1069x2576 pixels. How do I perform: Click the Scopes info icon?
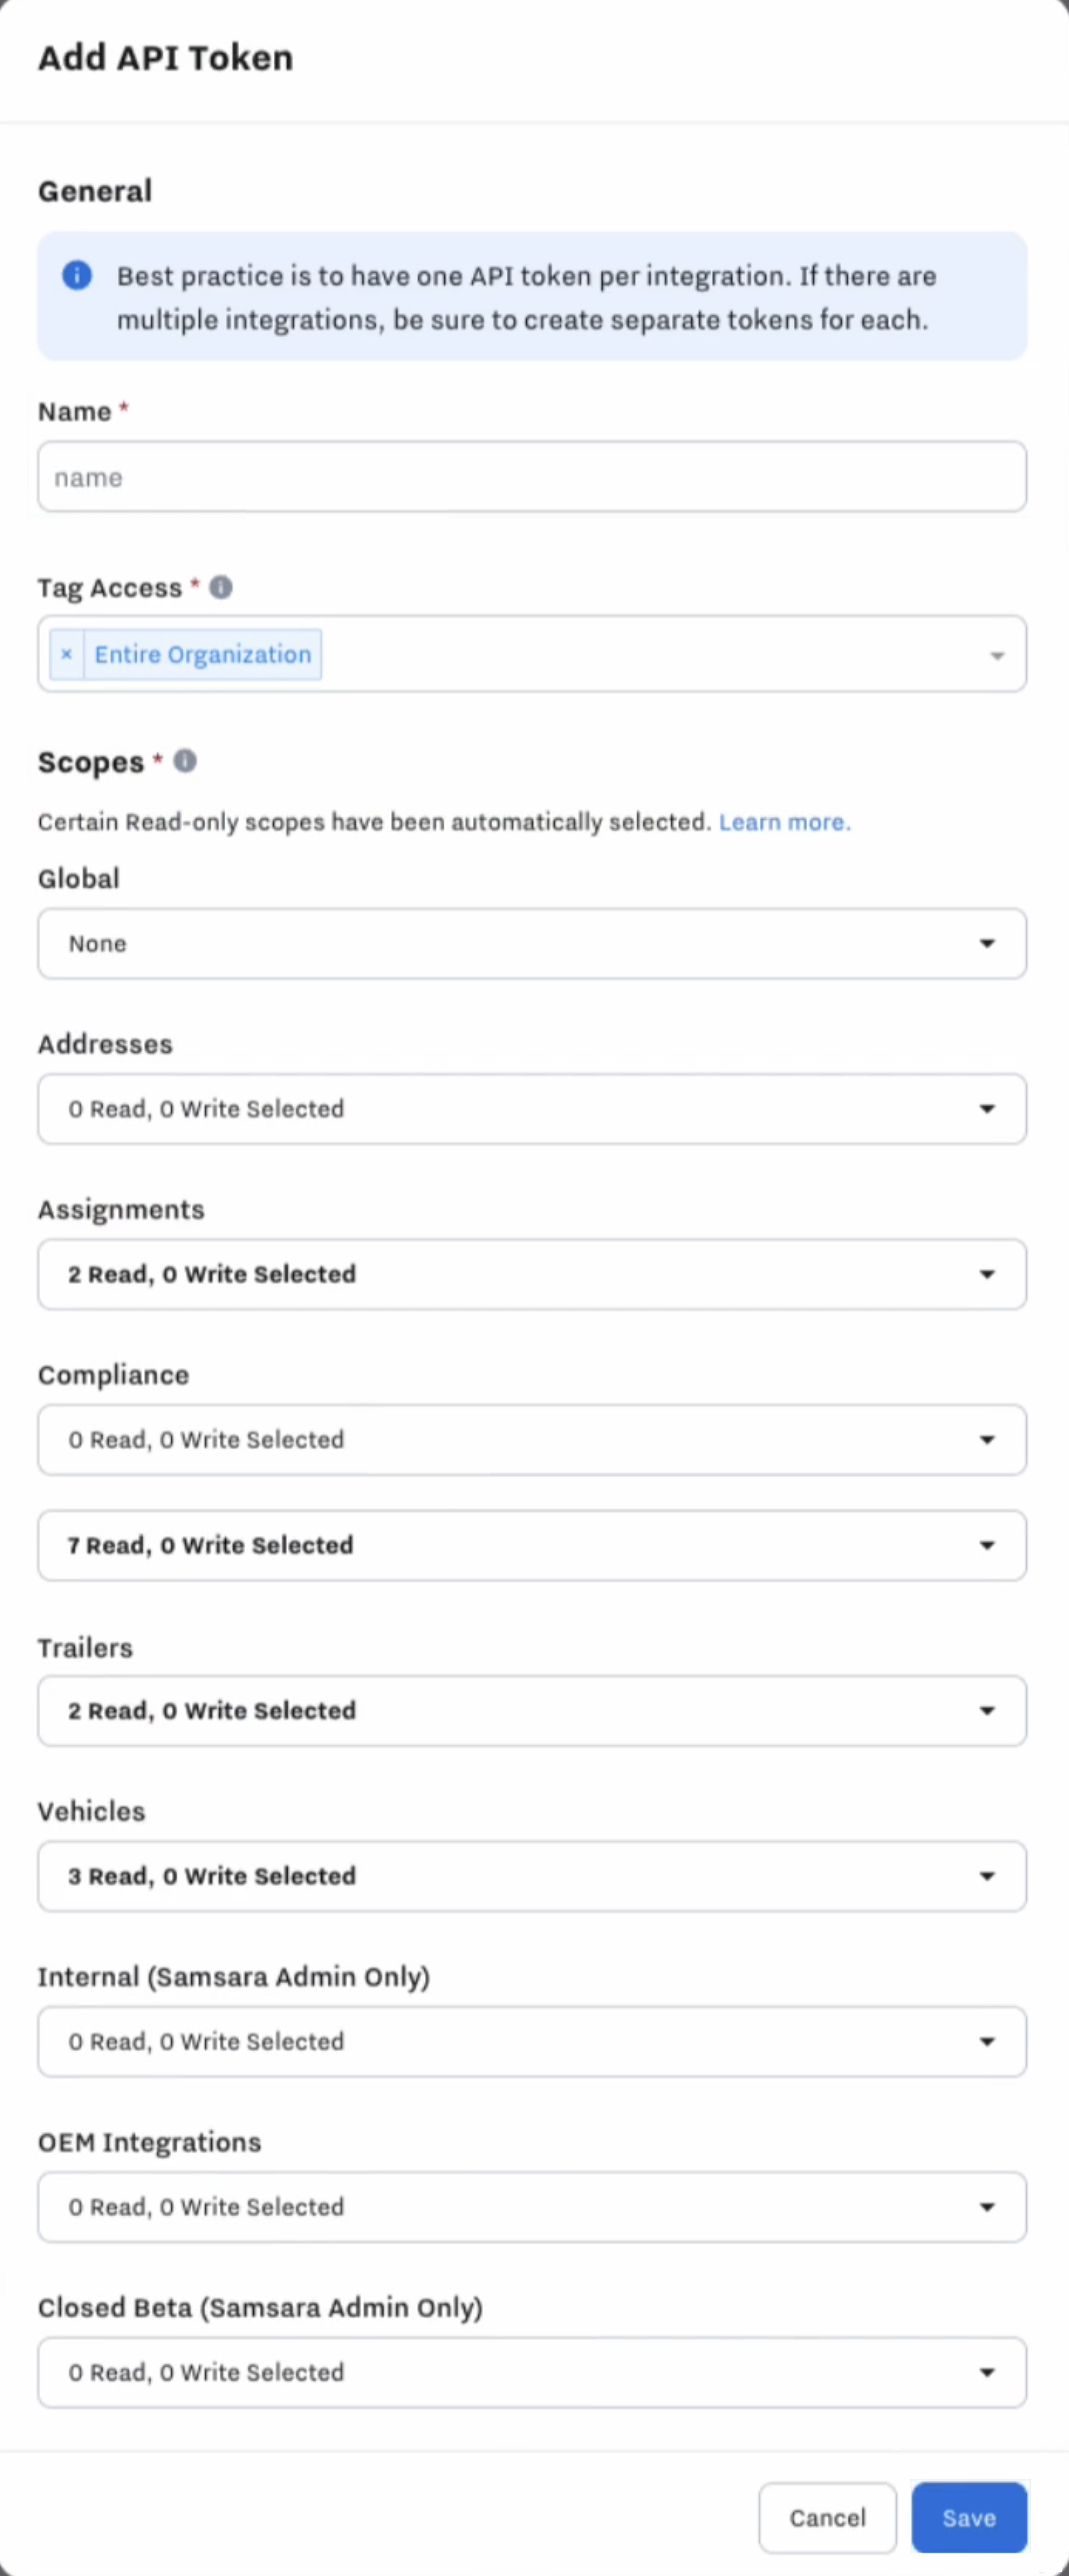(x=185, y=761)
